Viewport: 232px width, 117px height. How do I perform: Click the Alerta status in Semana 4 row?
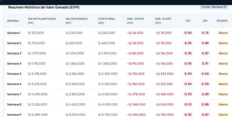[x=223, y=63]
